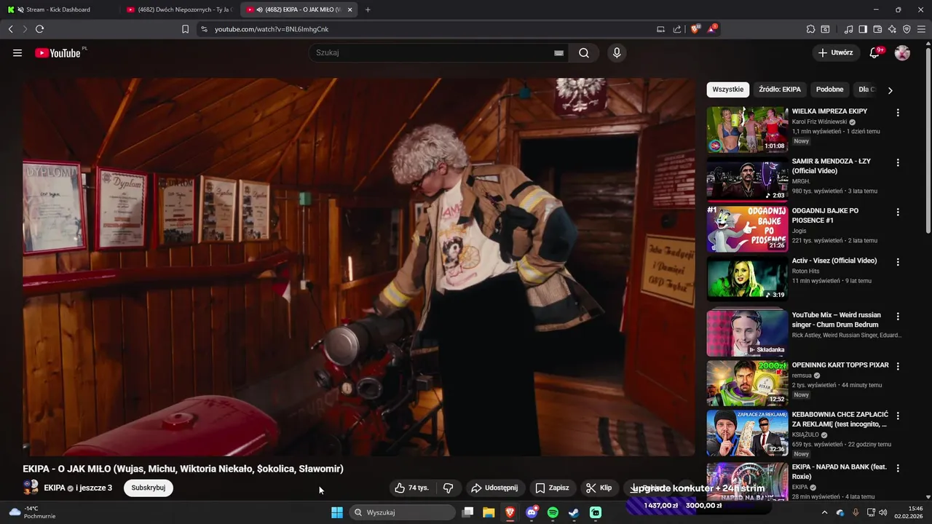
Task: Open options for SAMIR & MENDOZA video
Action: coord(898,162)
